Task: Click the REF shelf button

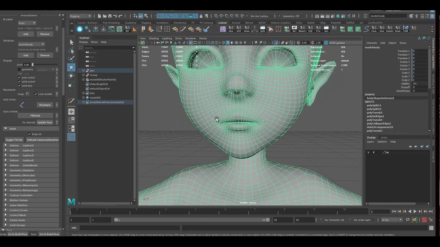Action: click(x=127, y=29)
